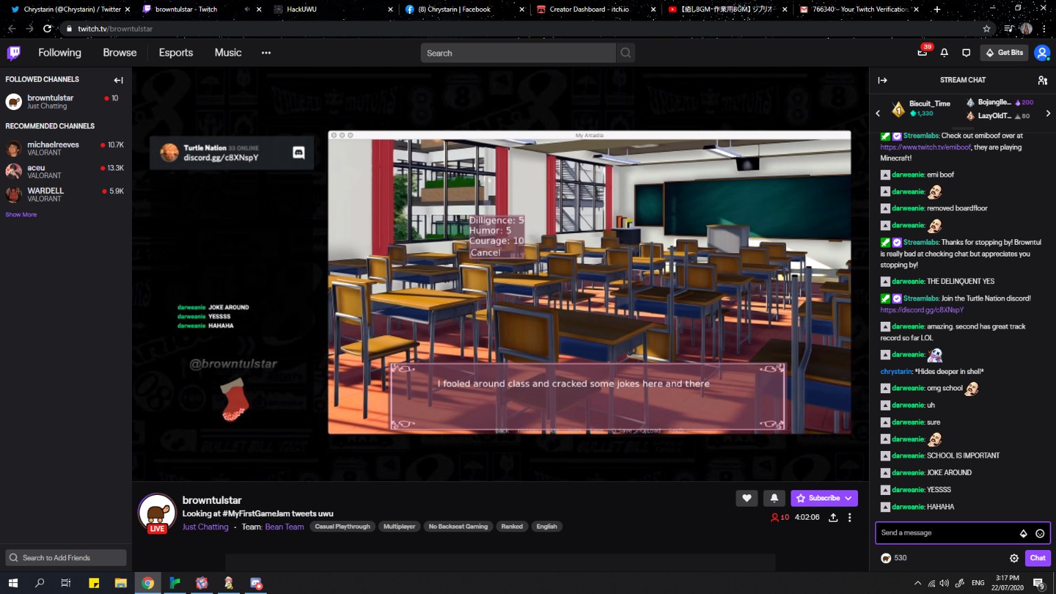Click the share stream icon

coord(833,518)
